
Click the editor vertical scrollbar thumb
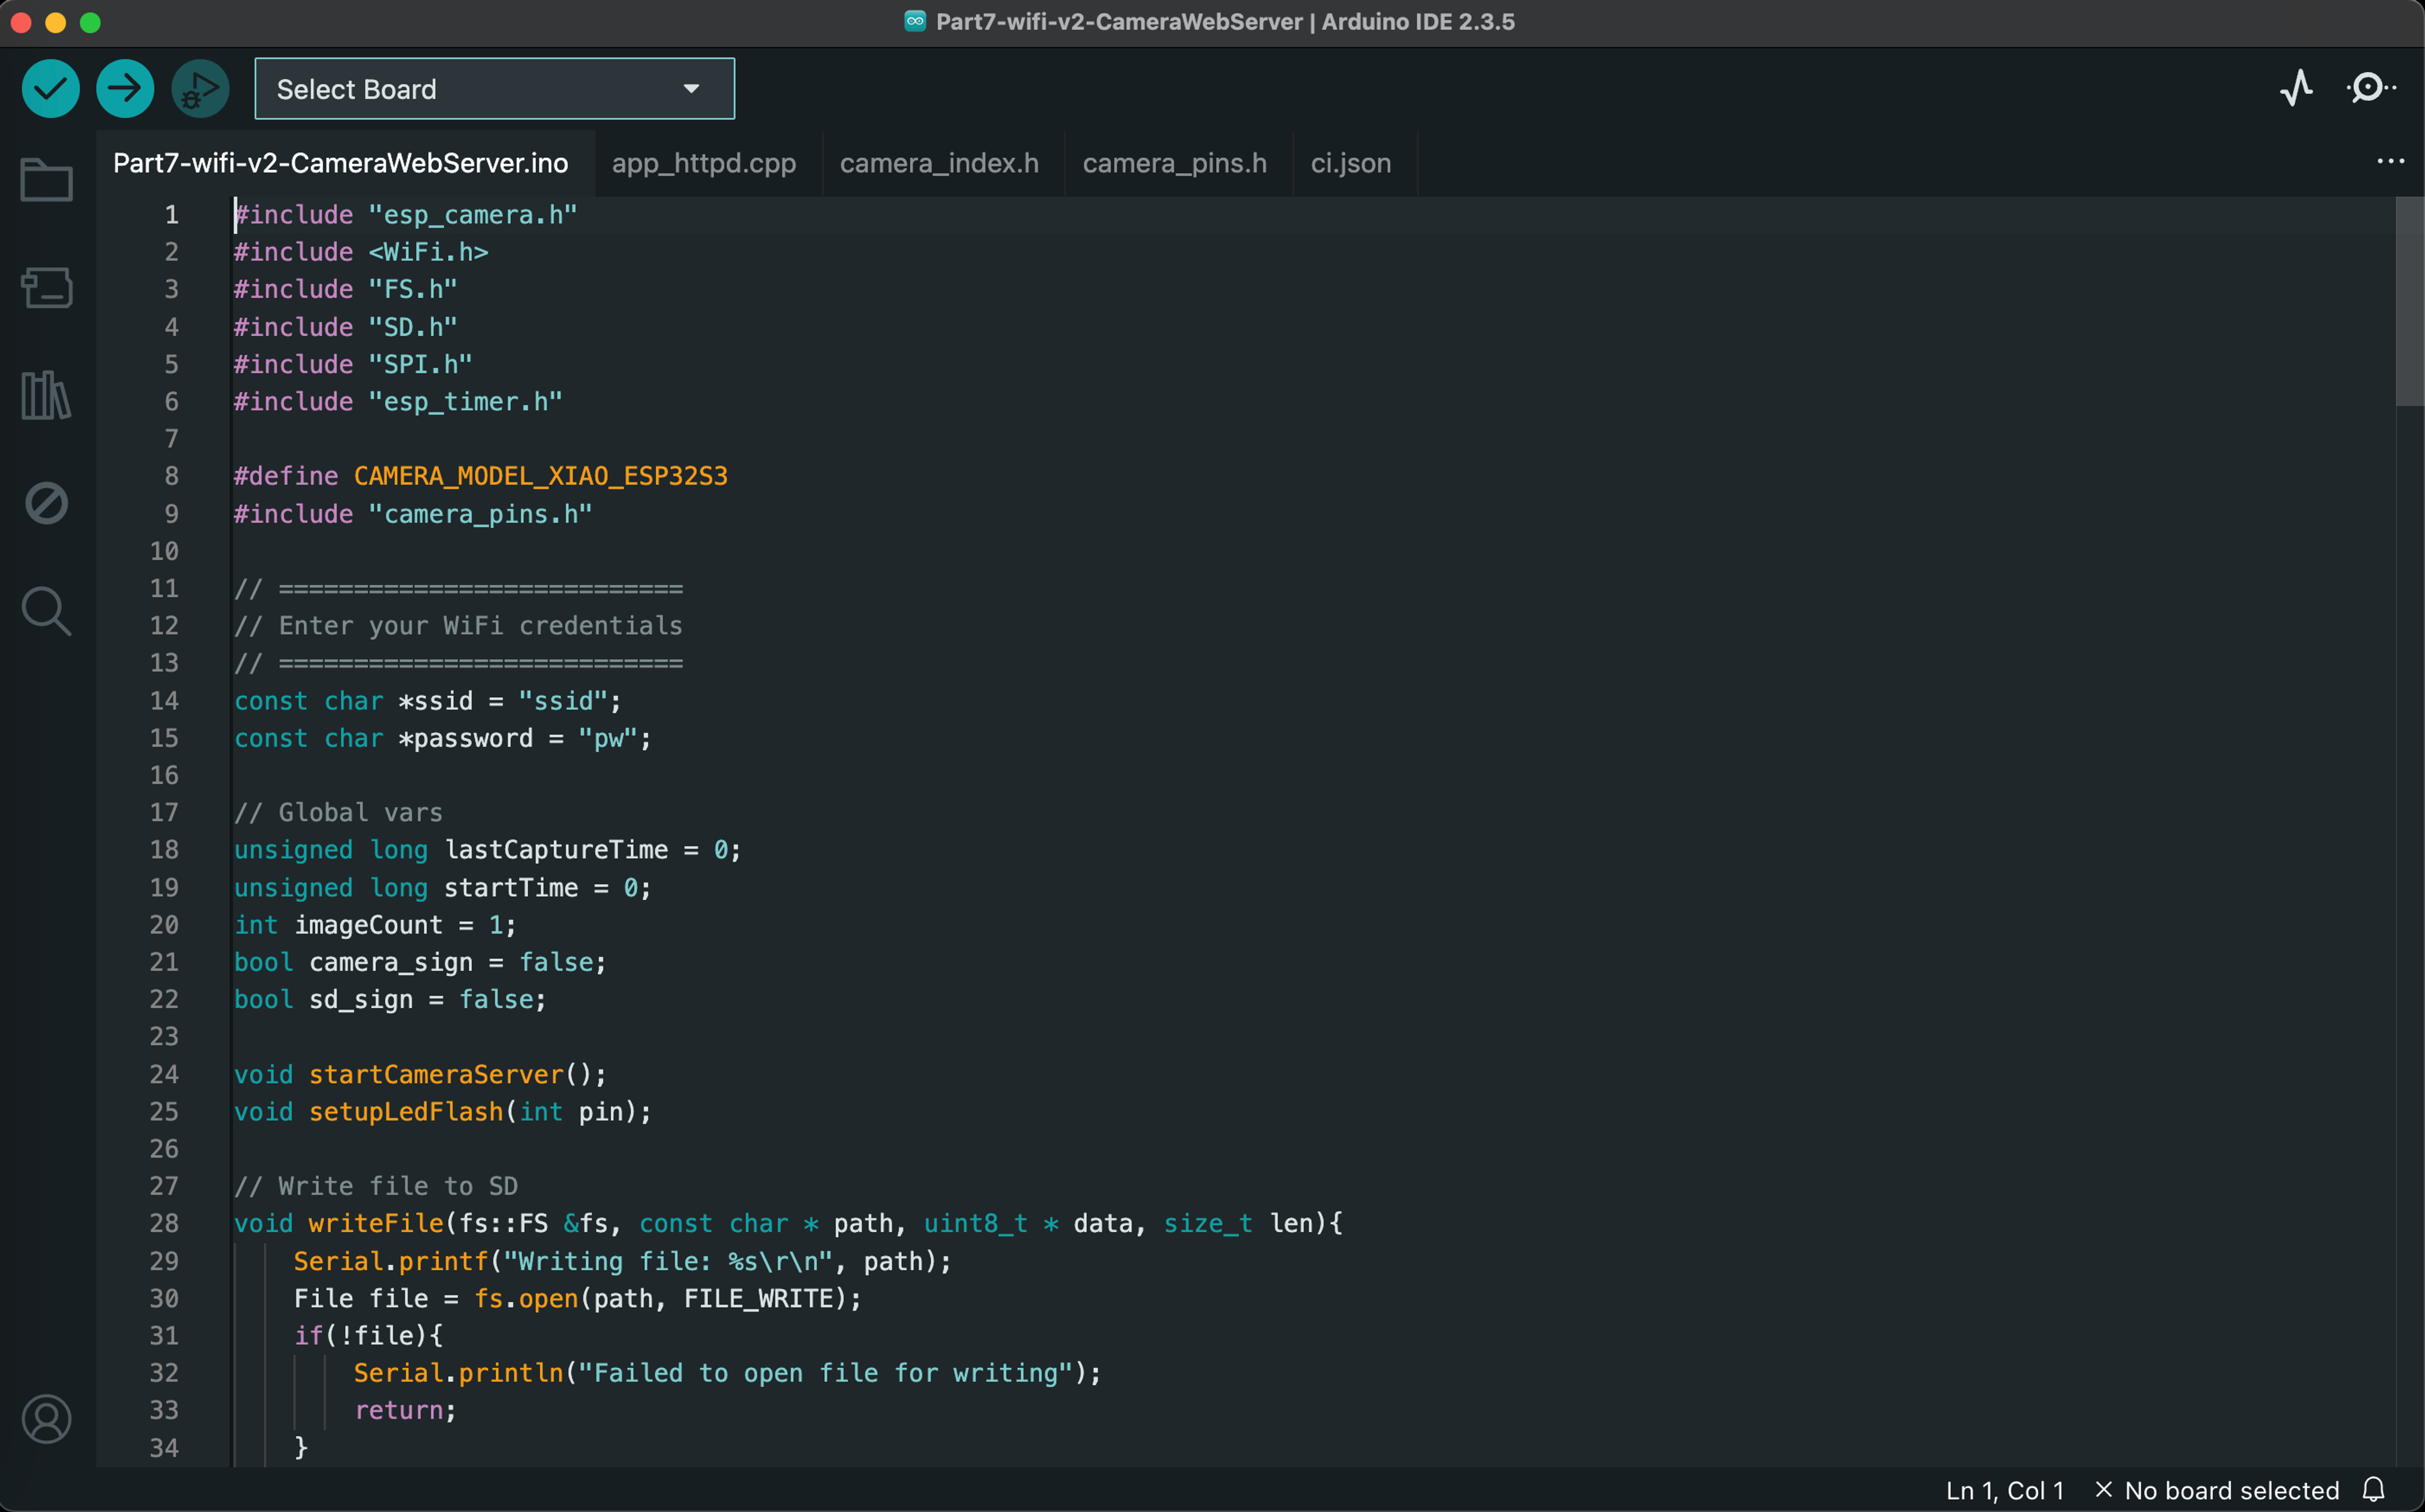coord(2409,300)
